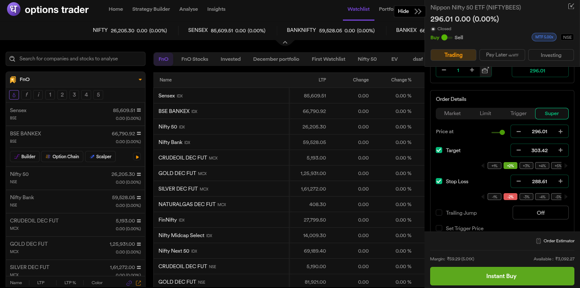This screenshot has width=580, height=288.
Task: Select the Limit order type tab
Action: 485,113
